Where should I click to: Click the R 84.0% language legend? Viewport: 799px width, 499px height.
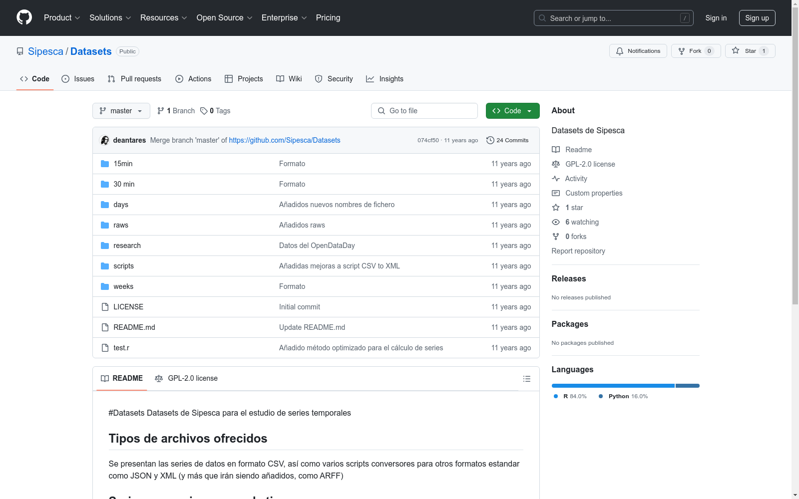pos(570,396)
